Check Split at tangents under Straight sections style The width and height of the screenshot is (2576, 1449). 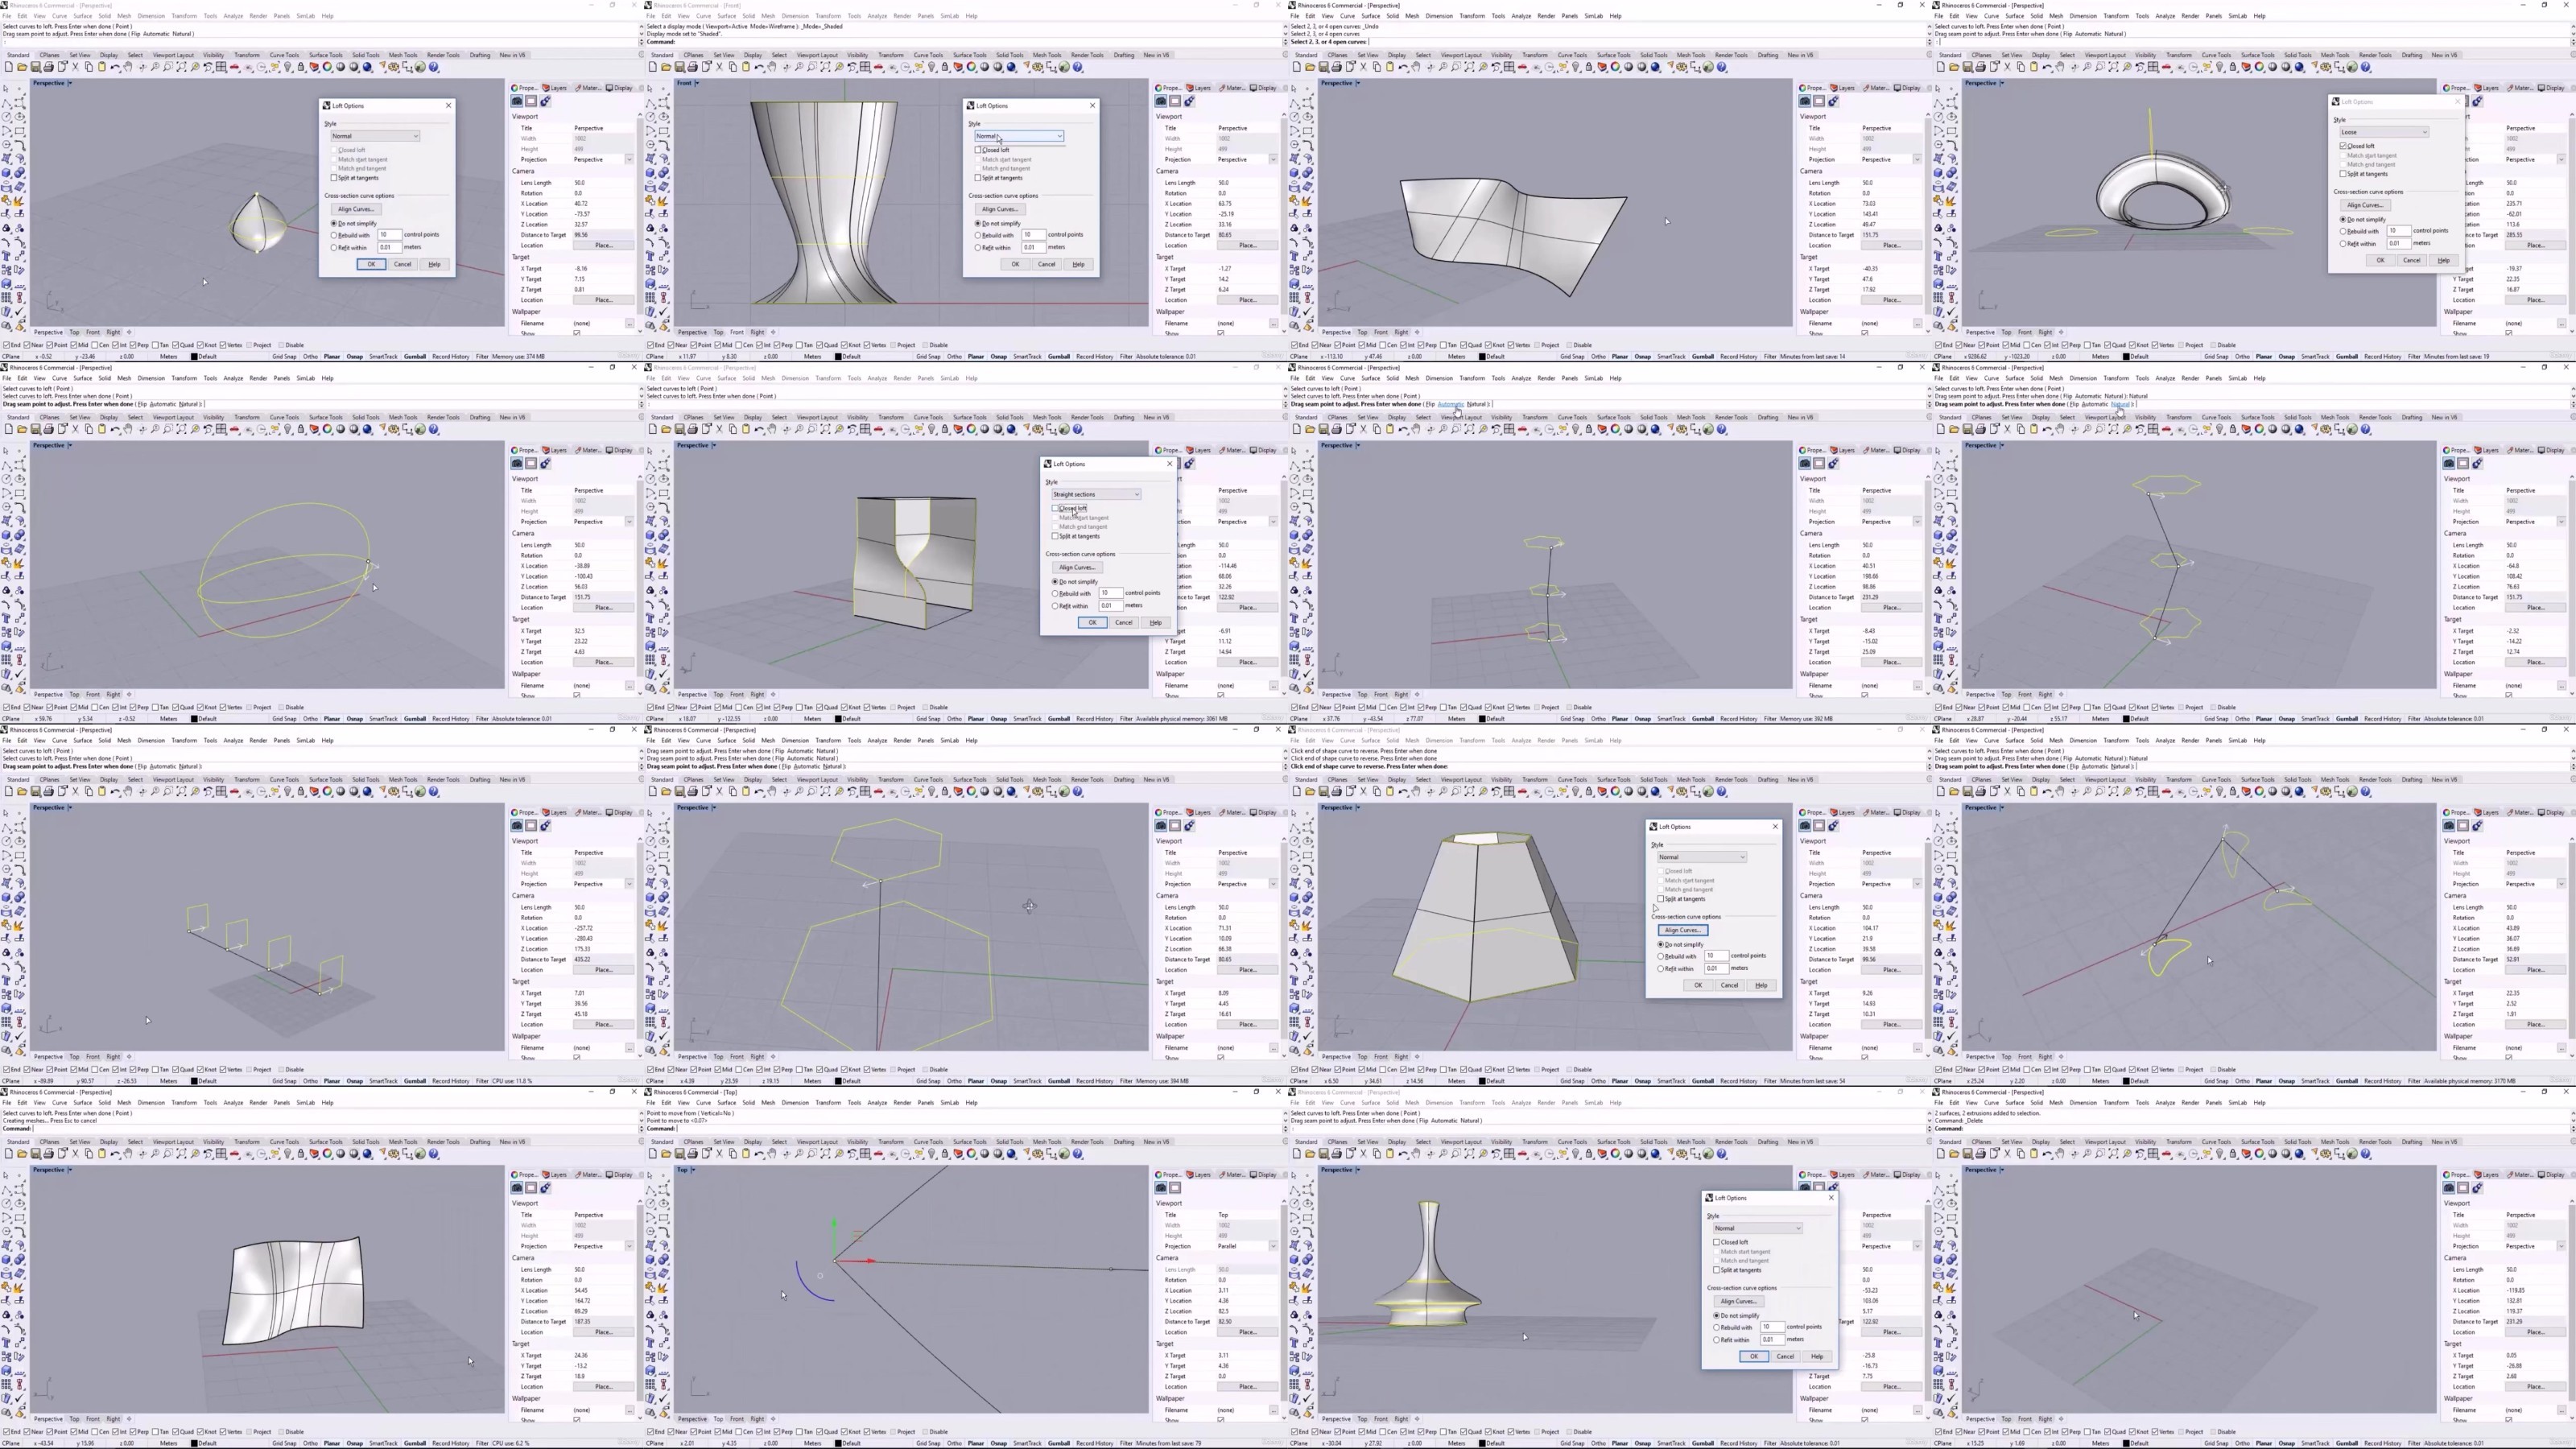1055,536
